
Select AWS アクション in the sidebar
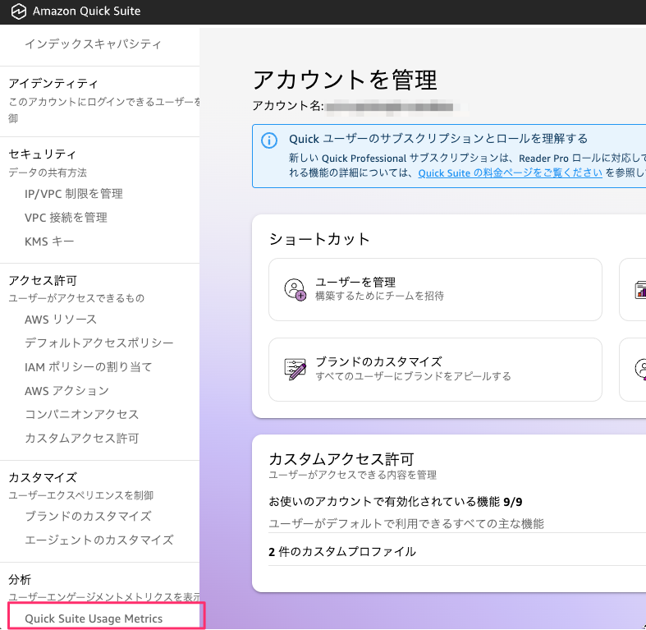pyautogui.click(x=66, y=391)
